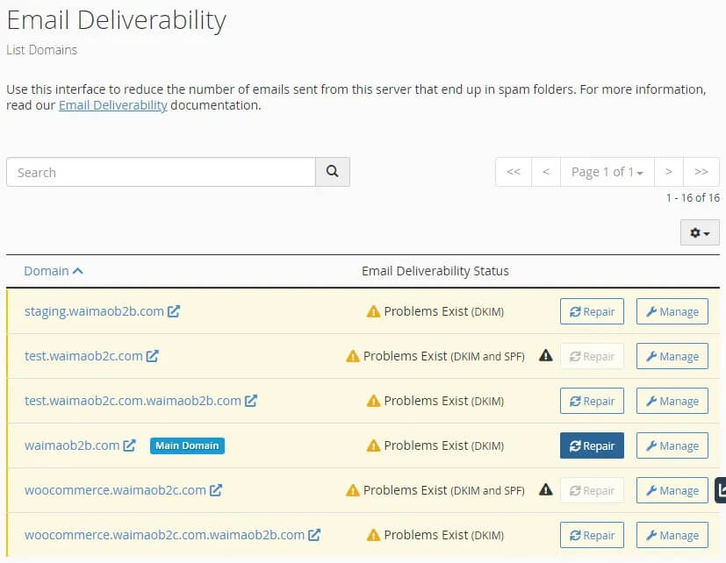Screen dimensions: 726x563
Task: Click external link icon for test.waimaob2c.com.waimaob2b.com
Action: tap(251, 400)
